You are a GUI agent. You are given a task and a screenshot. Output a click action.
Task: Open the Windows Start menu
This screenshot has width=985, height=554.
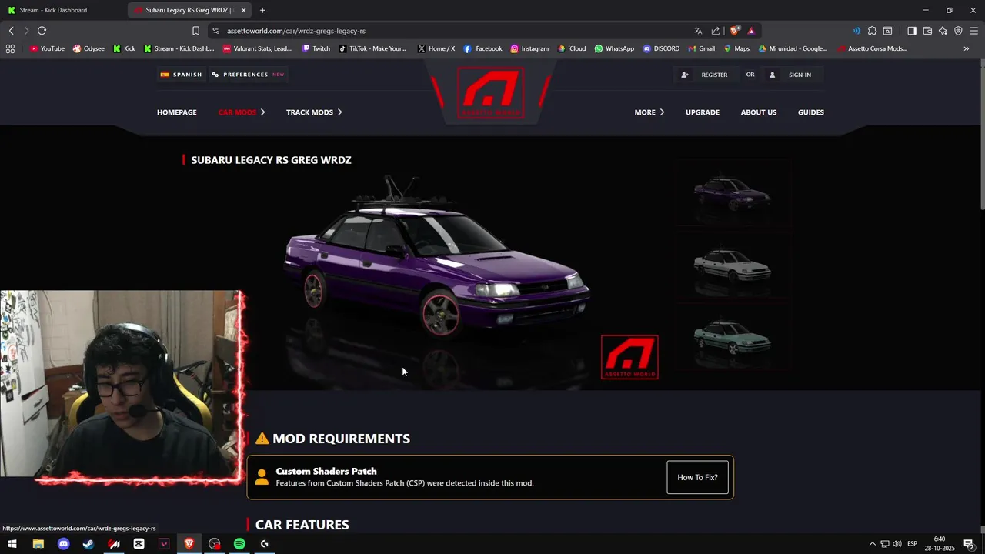[x=12, y=544]
